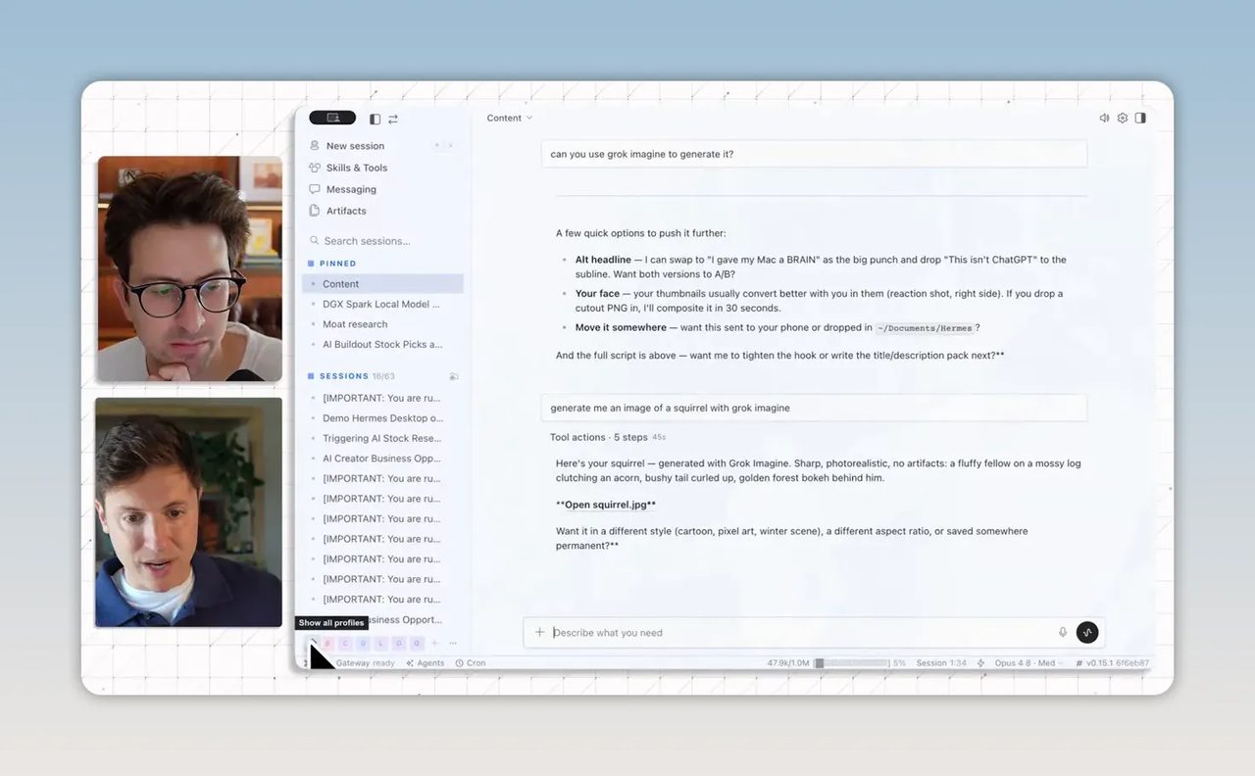Open Skills & Tools
The image size is (1255, 776).
357,168
